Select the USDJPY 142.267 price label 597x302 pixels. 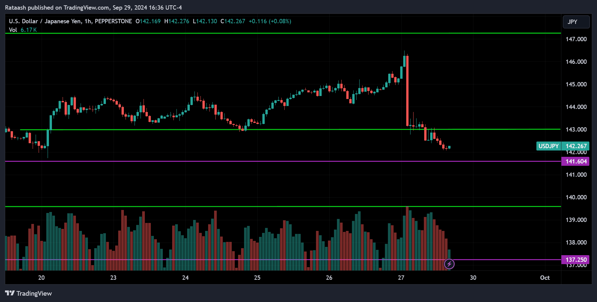click(x=562, y=146)
